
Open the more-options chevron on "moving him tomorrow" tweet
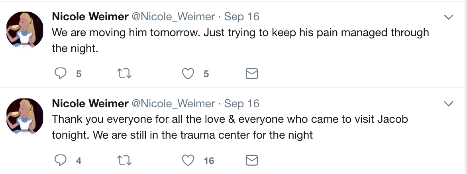coord(449,17)
